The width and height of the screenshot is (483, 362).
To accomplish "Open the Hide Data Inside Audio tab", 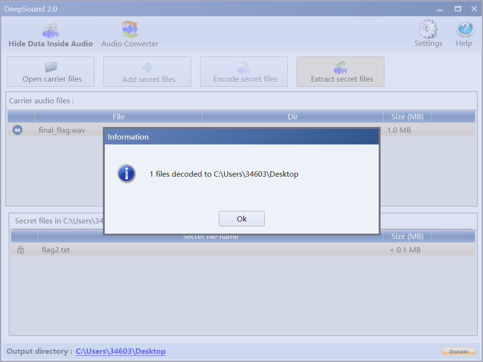I will (x=51, y=35).
